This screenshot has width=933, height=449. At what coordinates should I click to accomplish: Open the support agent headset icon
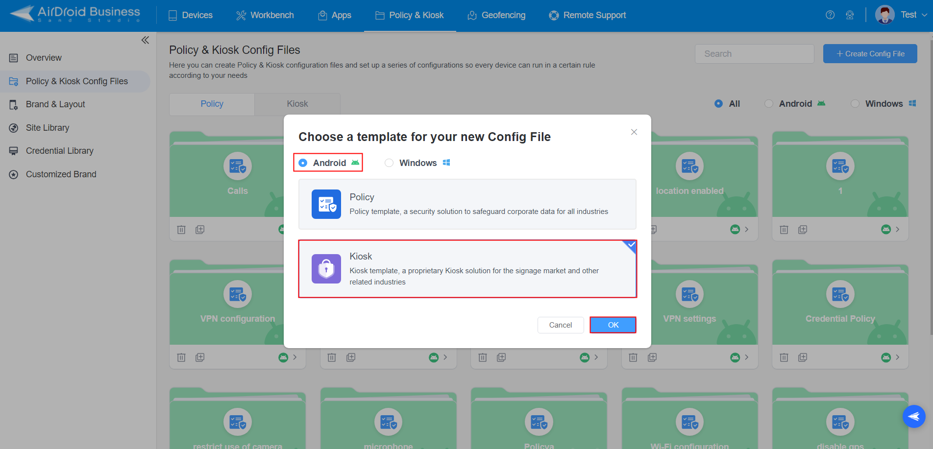[850, 15]
